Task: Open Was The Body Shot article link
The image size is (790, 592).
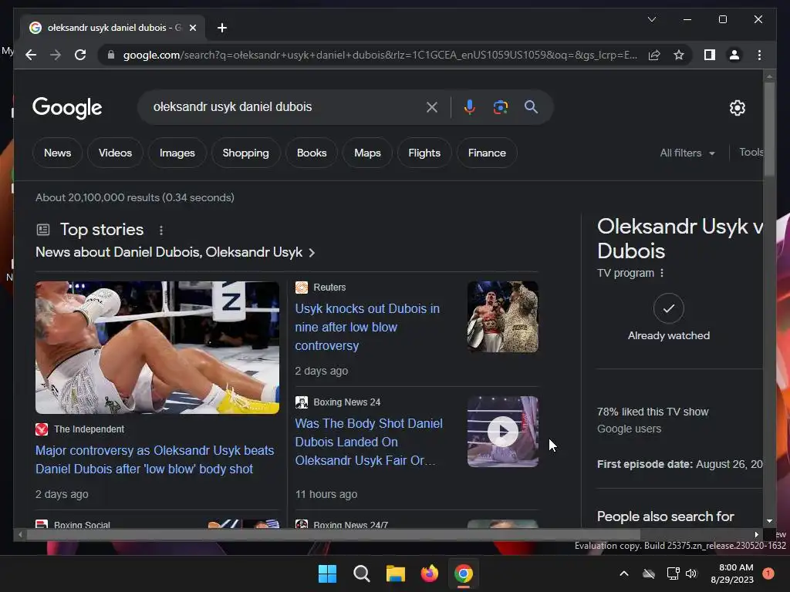Action: pyautogui.click(x=369, y=442)
